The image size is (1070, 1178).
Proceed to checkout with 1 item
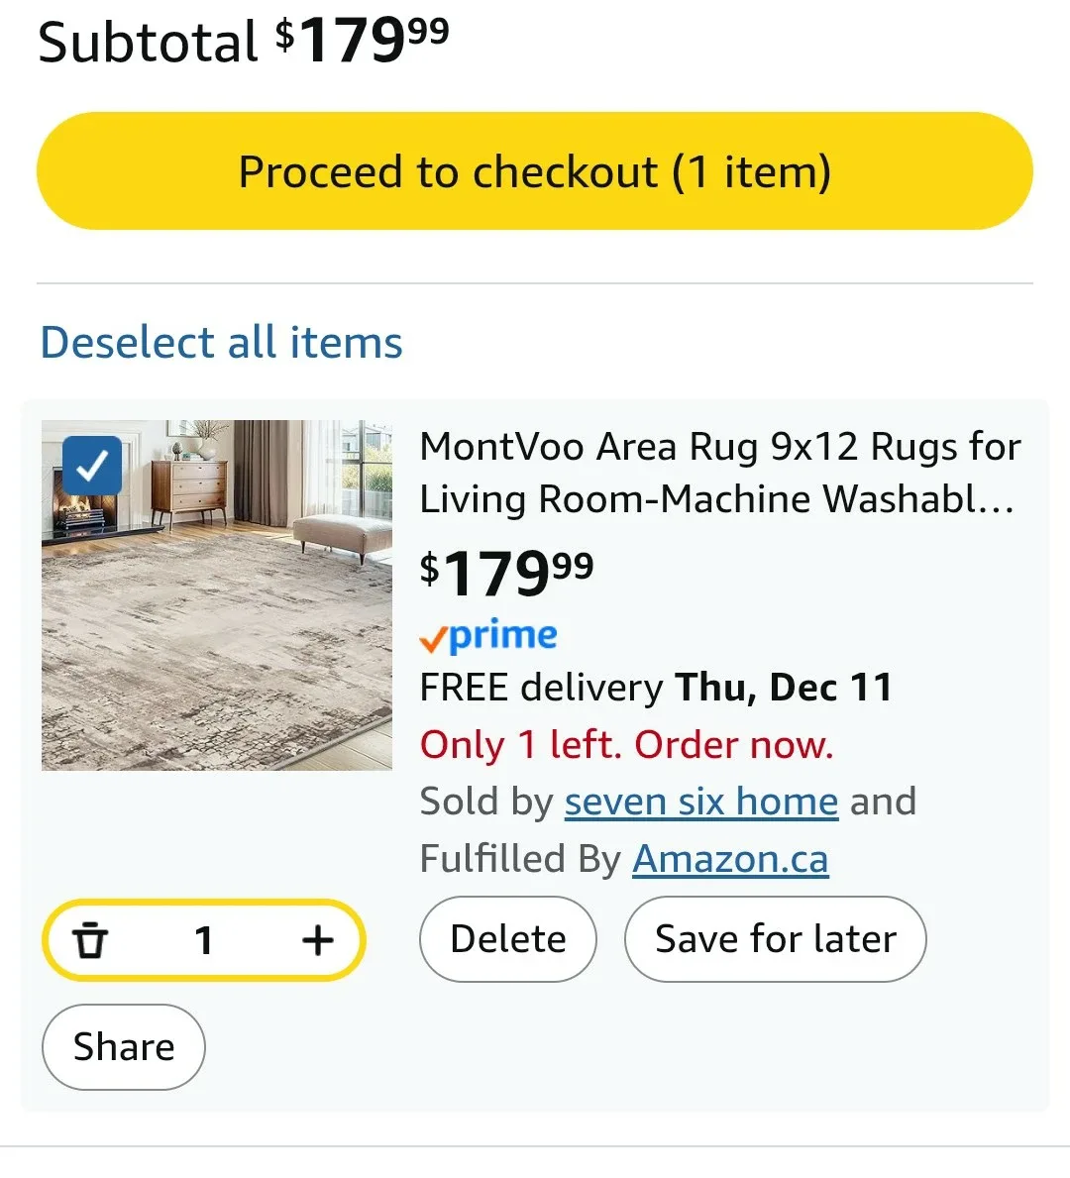tap(535, 170)
